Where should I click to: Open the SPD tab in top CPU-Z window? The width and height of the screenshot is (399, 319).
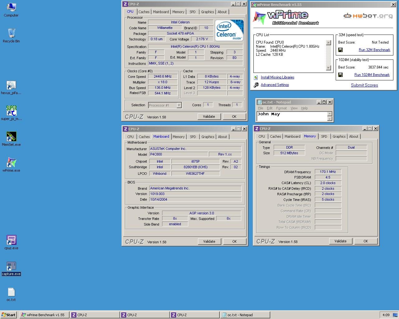pos(192,12)
